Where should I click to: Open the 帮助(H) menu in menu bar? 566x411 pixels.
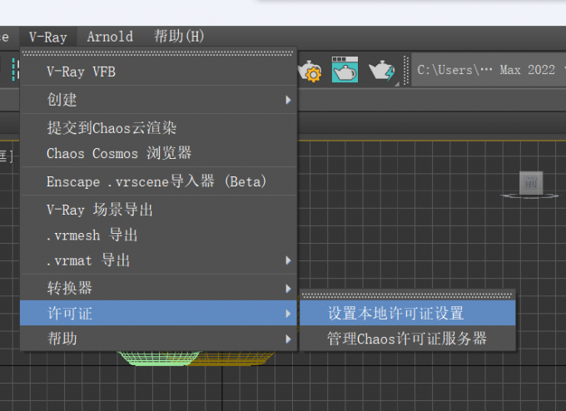(179, 37)
